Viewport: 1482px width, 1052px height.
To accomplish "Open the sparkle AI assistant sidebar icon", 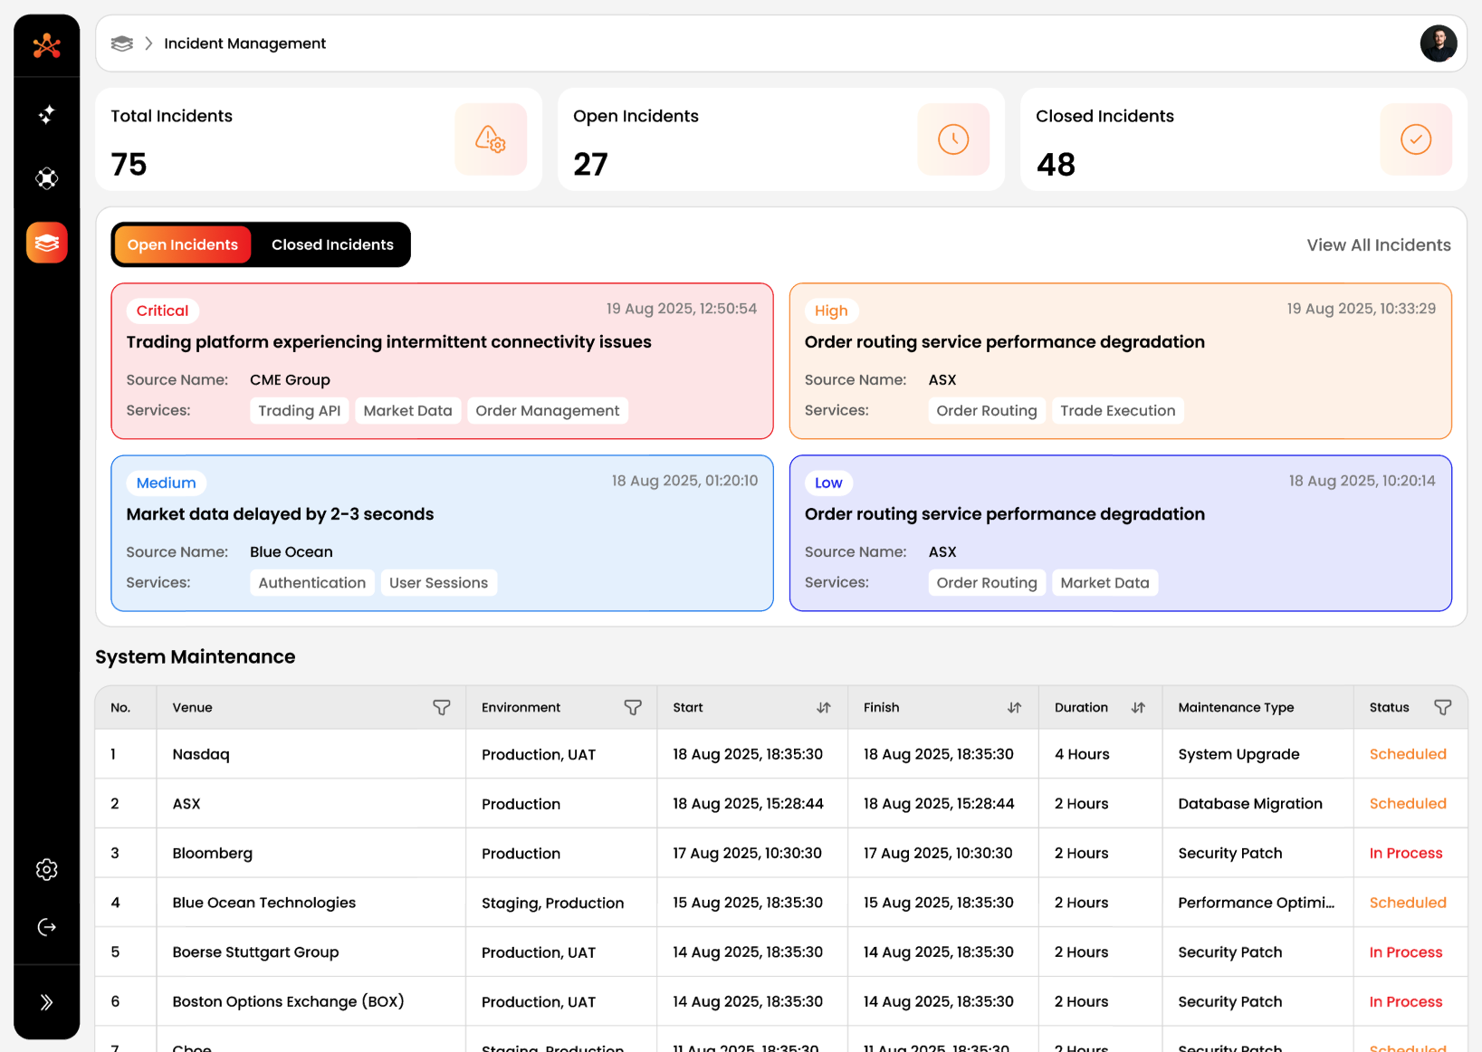I will coord(47,114).
